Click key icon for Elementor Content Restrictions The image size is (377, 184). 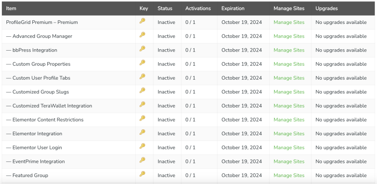[143, 119]
